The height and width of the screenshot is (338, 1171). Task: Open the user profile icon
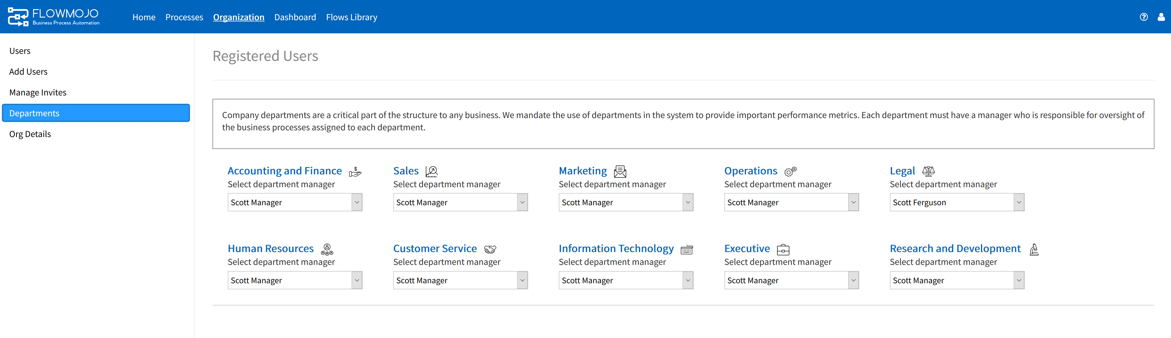coord(1161,17)
